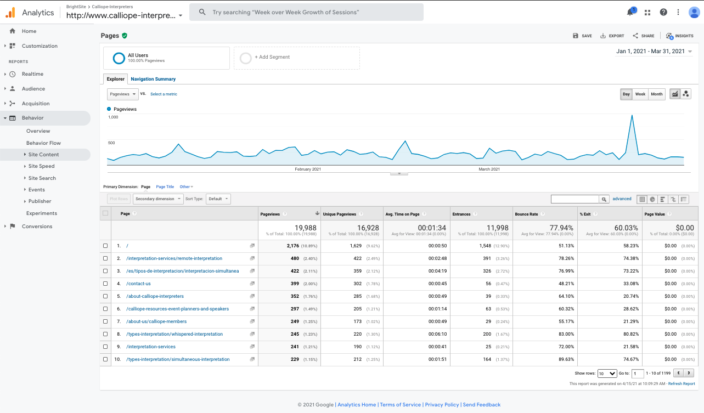Viewport: 704px width, 413px height.
Task: Share the report
Action: pyautogui.click(x=643, y=36)
